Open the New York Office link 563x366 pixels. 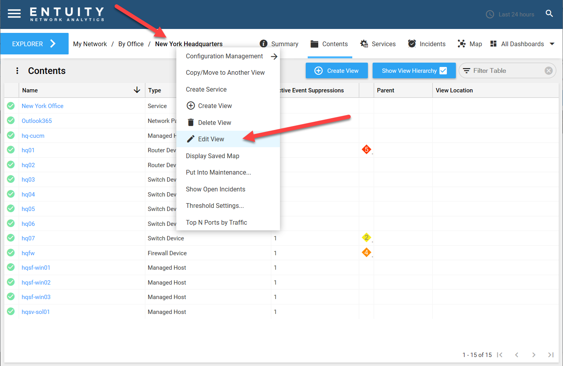pyautogui.click(x=43, y=106)
